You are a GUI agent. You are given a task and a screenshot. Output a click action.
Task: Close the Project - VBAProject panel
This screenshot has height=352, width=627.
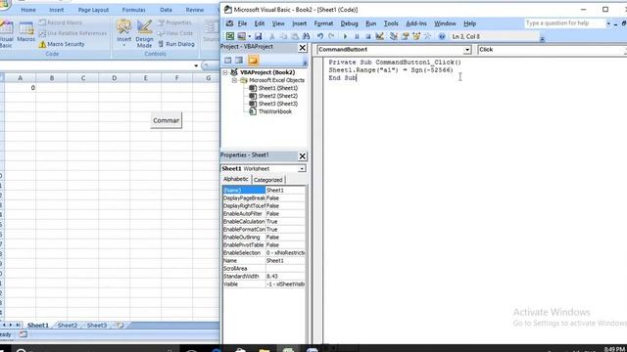pos(303,48)
